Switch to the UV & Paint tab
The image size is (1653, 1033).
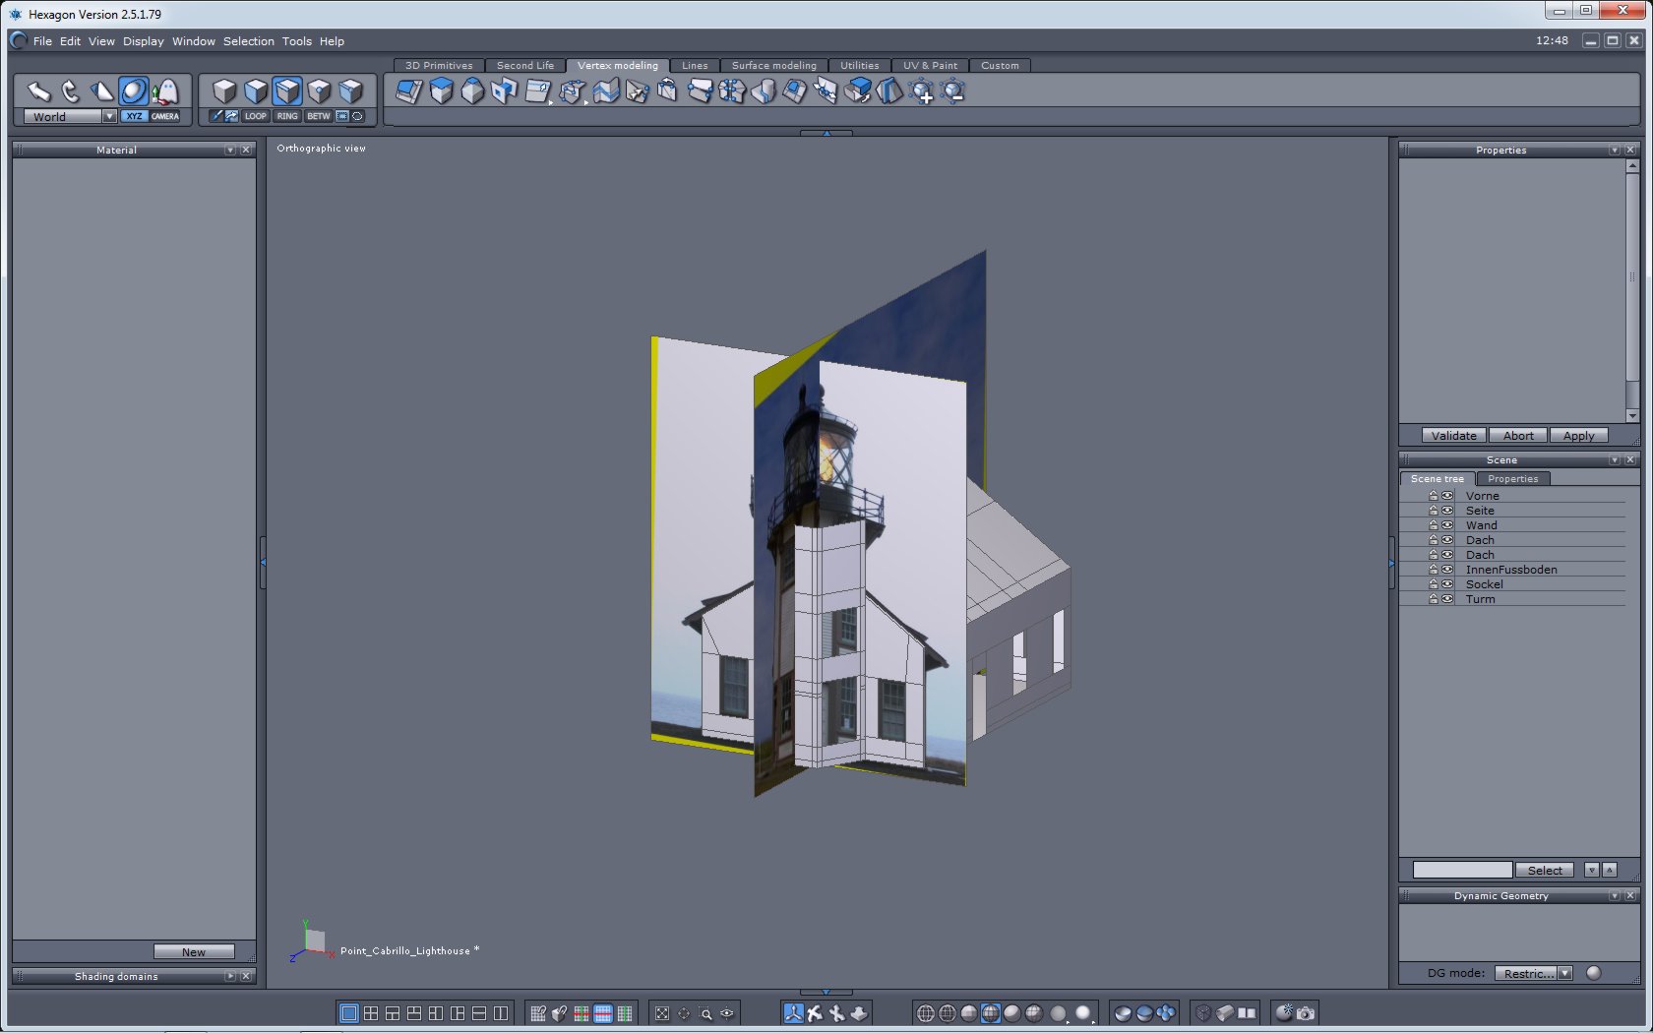931,66
